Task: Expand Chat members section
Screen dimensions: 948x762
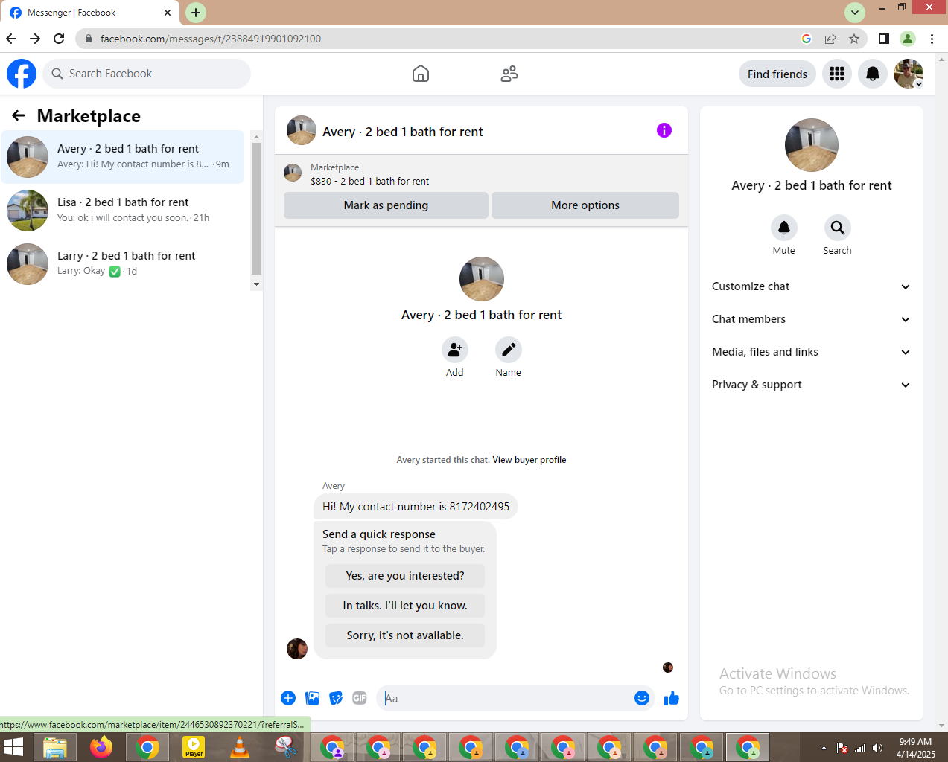Action: click(x=812, y=319)
